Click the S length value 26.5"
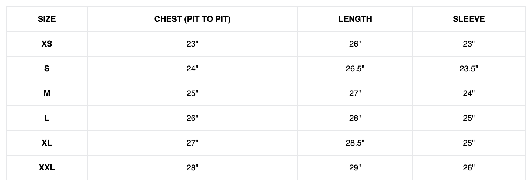This screenshot has height=187, width=530. pyautogui.click(x=355, y=69)
